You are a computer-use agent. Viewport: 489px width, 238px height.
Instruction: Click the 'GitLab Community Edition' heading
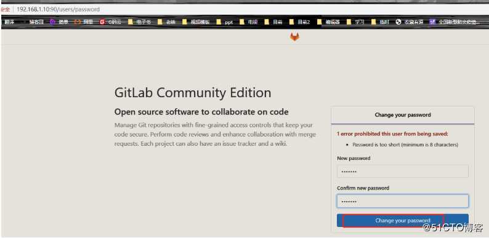193,93
